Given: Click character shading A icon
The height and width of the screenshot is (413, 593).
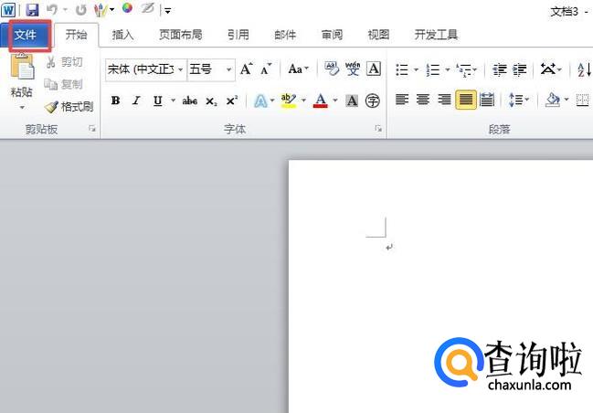Looking at the screenshot, I should click(x=352, y=101).
